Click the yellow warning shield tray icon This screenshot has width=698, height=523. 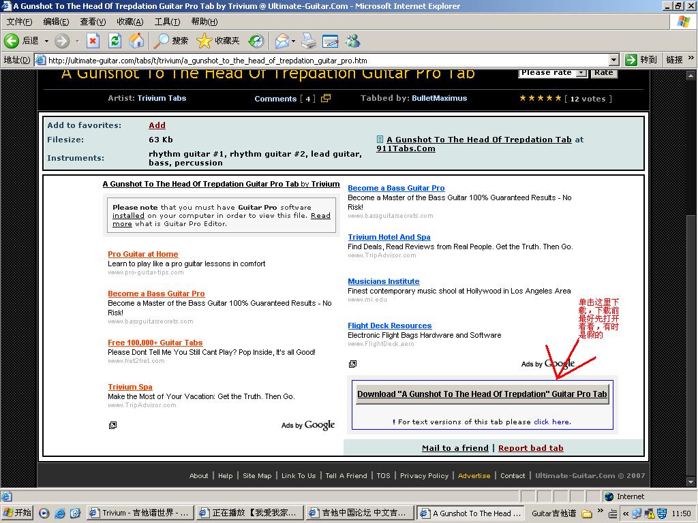click(650, 513)
